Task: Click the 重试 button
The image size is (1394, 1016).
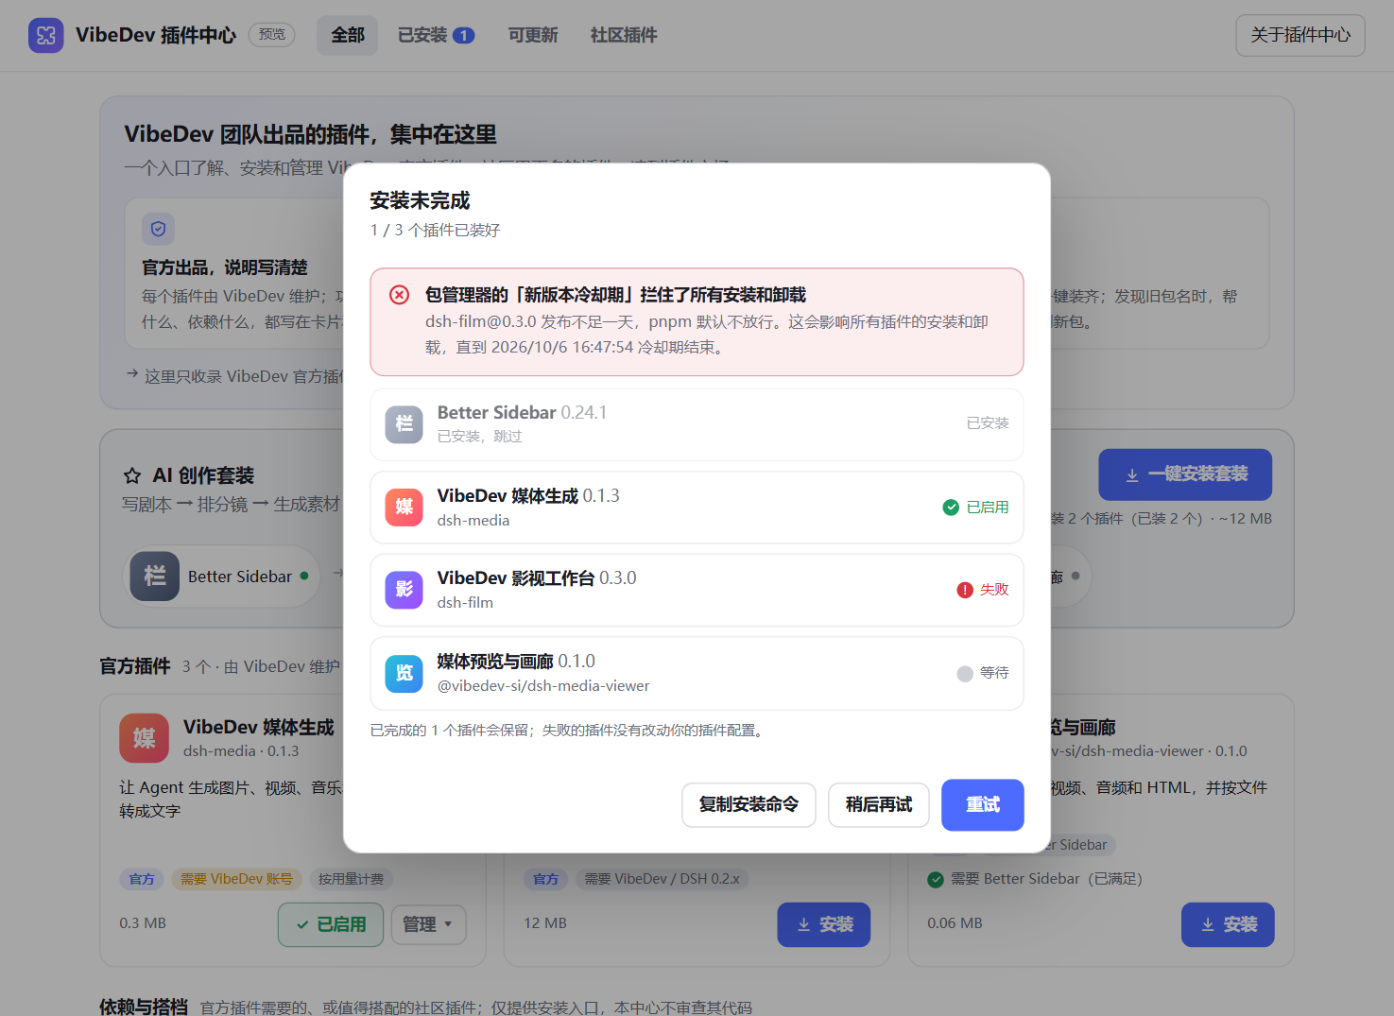Action: pyautogui.click(x=983, y=804)
